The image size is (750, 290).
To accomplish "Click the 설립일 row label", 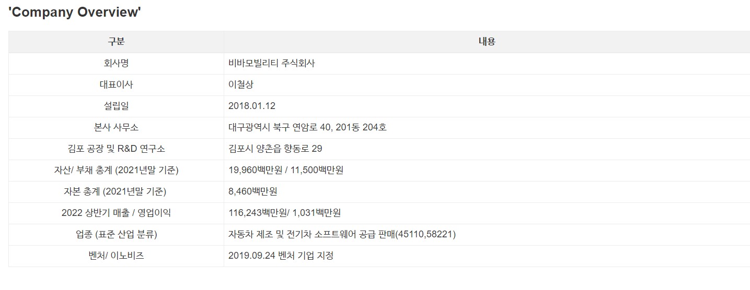I will click(x=116, y=106).
